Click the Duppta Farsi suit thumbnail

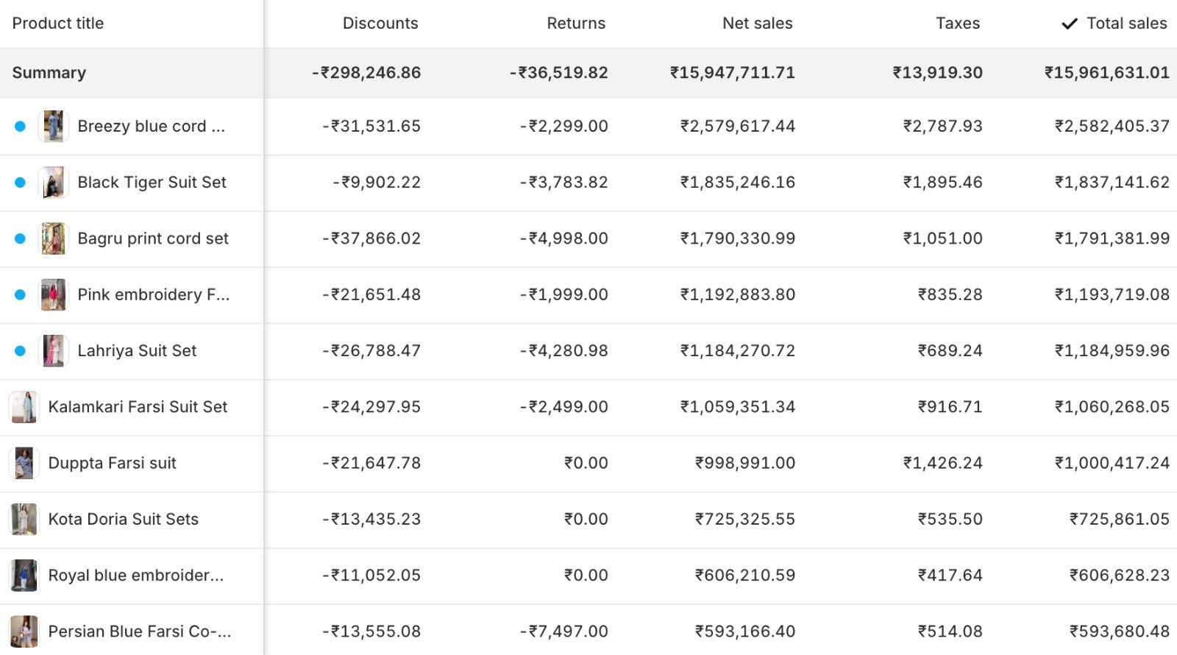tap(24, 463)
